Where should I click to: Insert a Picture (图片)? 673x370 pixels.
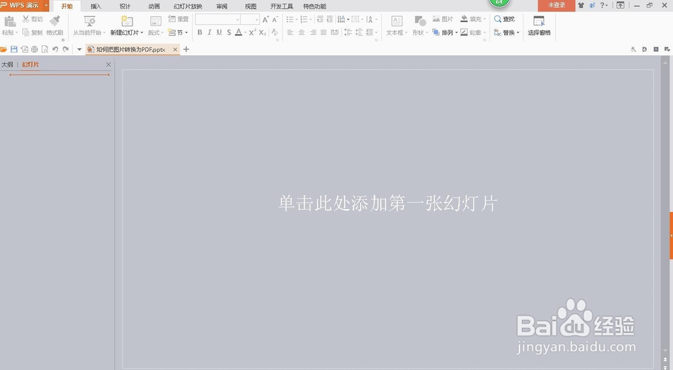click(443, 19)
